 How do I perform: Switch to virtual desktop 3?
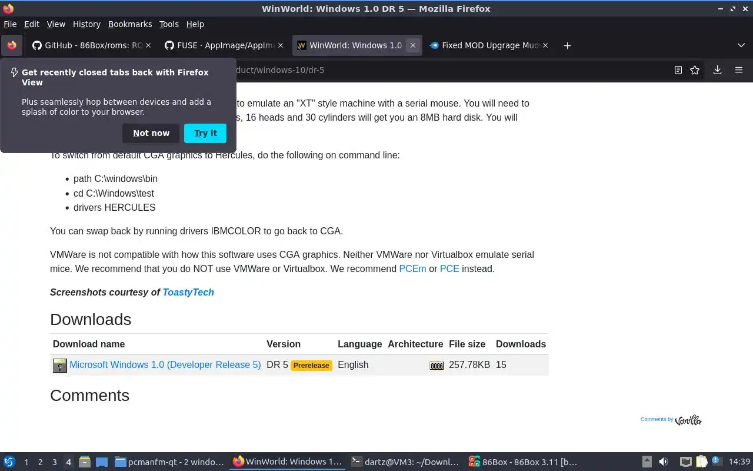pos(55,462)
